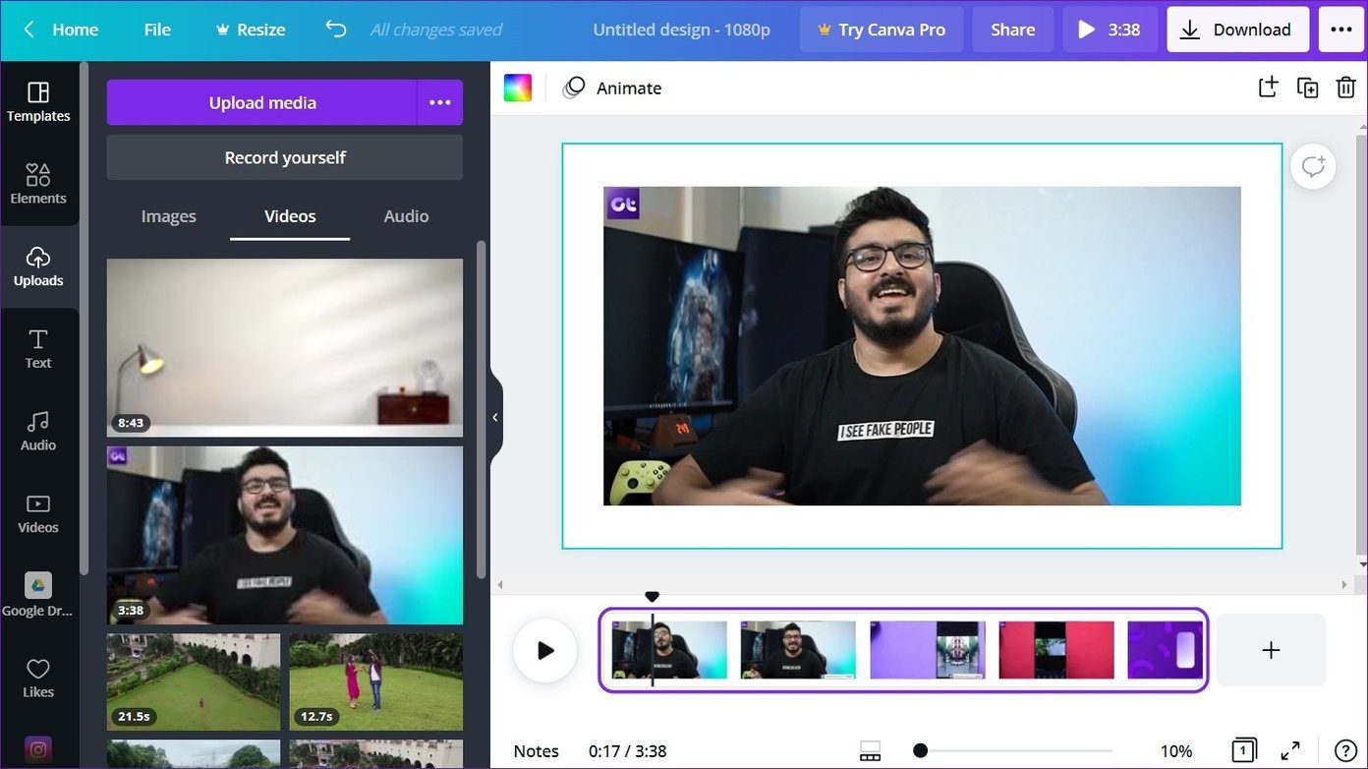
Task: Switch to the Images tab
Action: point(168,216)
